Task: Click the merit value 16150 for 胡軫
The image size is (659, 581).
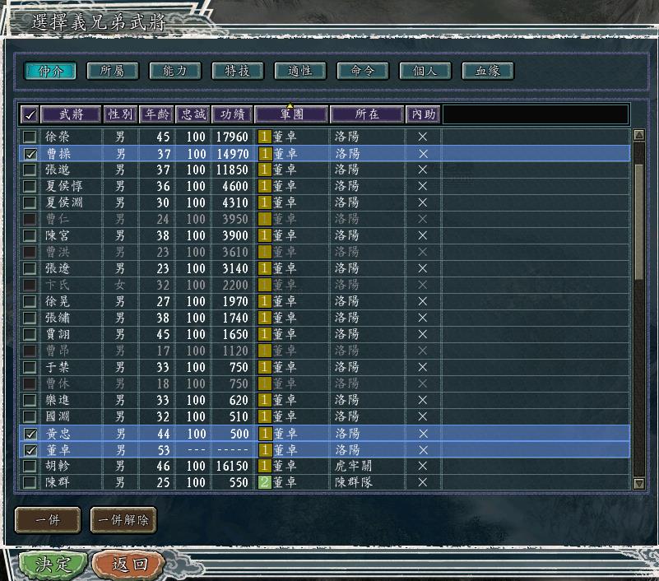Action: 232,467
